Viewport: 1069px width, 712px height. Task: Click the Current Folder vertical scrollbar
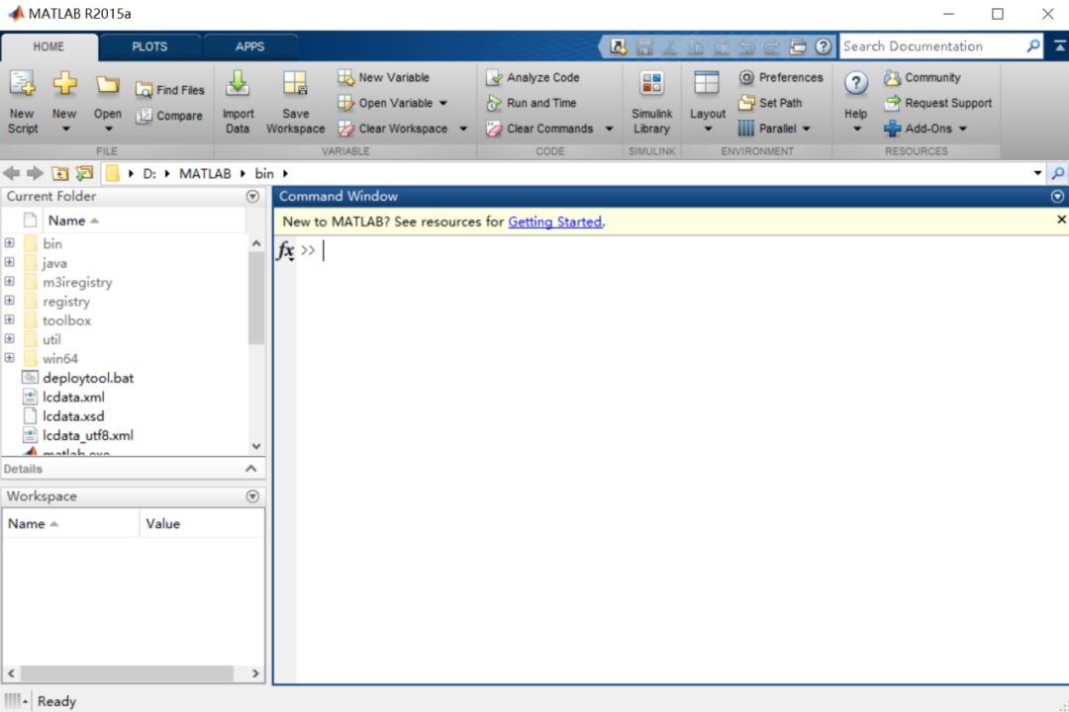point(255,299)
